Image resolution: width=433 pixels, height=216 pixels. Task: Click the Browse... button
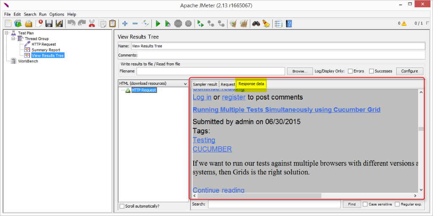pos(300,71)
